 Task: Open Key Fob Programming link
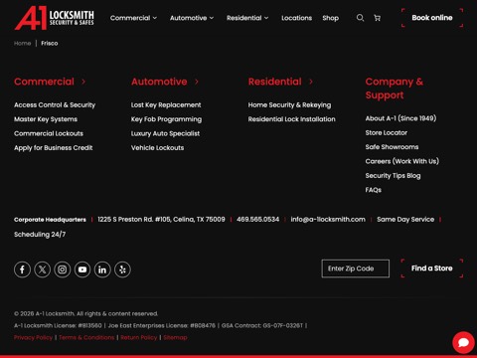click(x=166, y=119)
